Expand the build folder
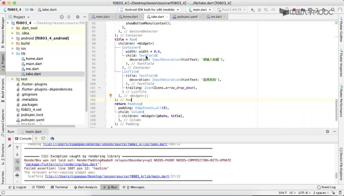Screen dimensions: 344x196 pos(13,43)
